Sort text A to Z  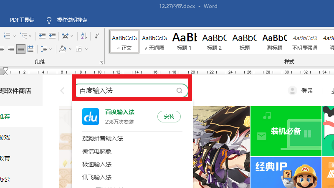tap(84, 36)
